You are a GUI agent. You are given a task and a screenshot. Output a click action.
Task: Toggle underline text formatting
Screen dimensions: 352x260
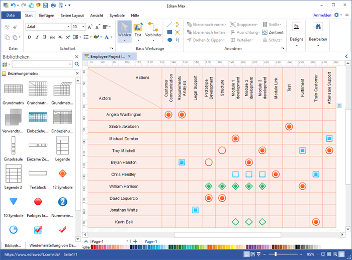(x=44, y=37)
